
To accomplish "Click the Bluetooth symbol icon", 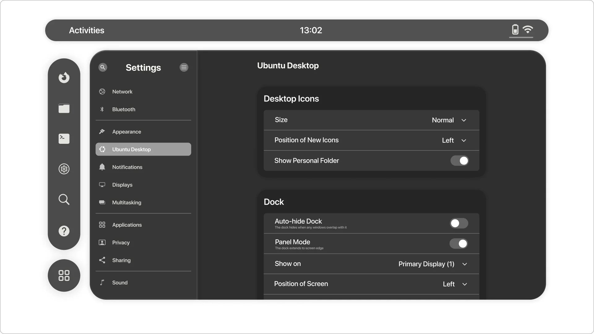I will tap(102, 109).
